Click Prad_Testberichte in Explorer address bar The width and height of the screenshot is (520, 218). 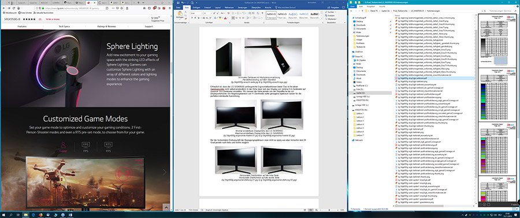point(400,11)
